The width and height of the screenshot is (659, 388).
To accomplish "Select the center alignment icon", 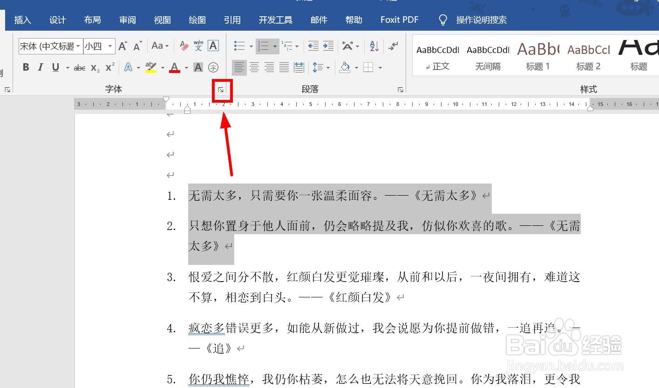I will point(254,67).
